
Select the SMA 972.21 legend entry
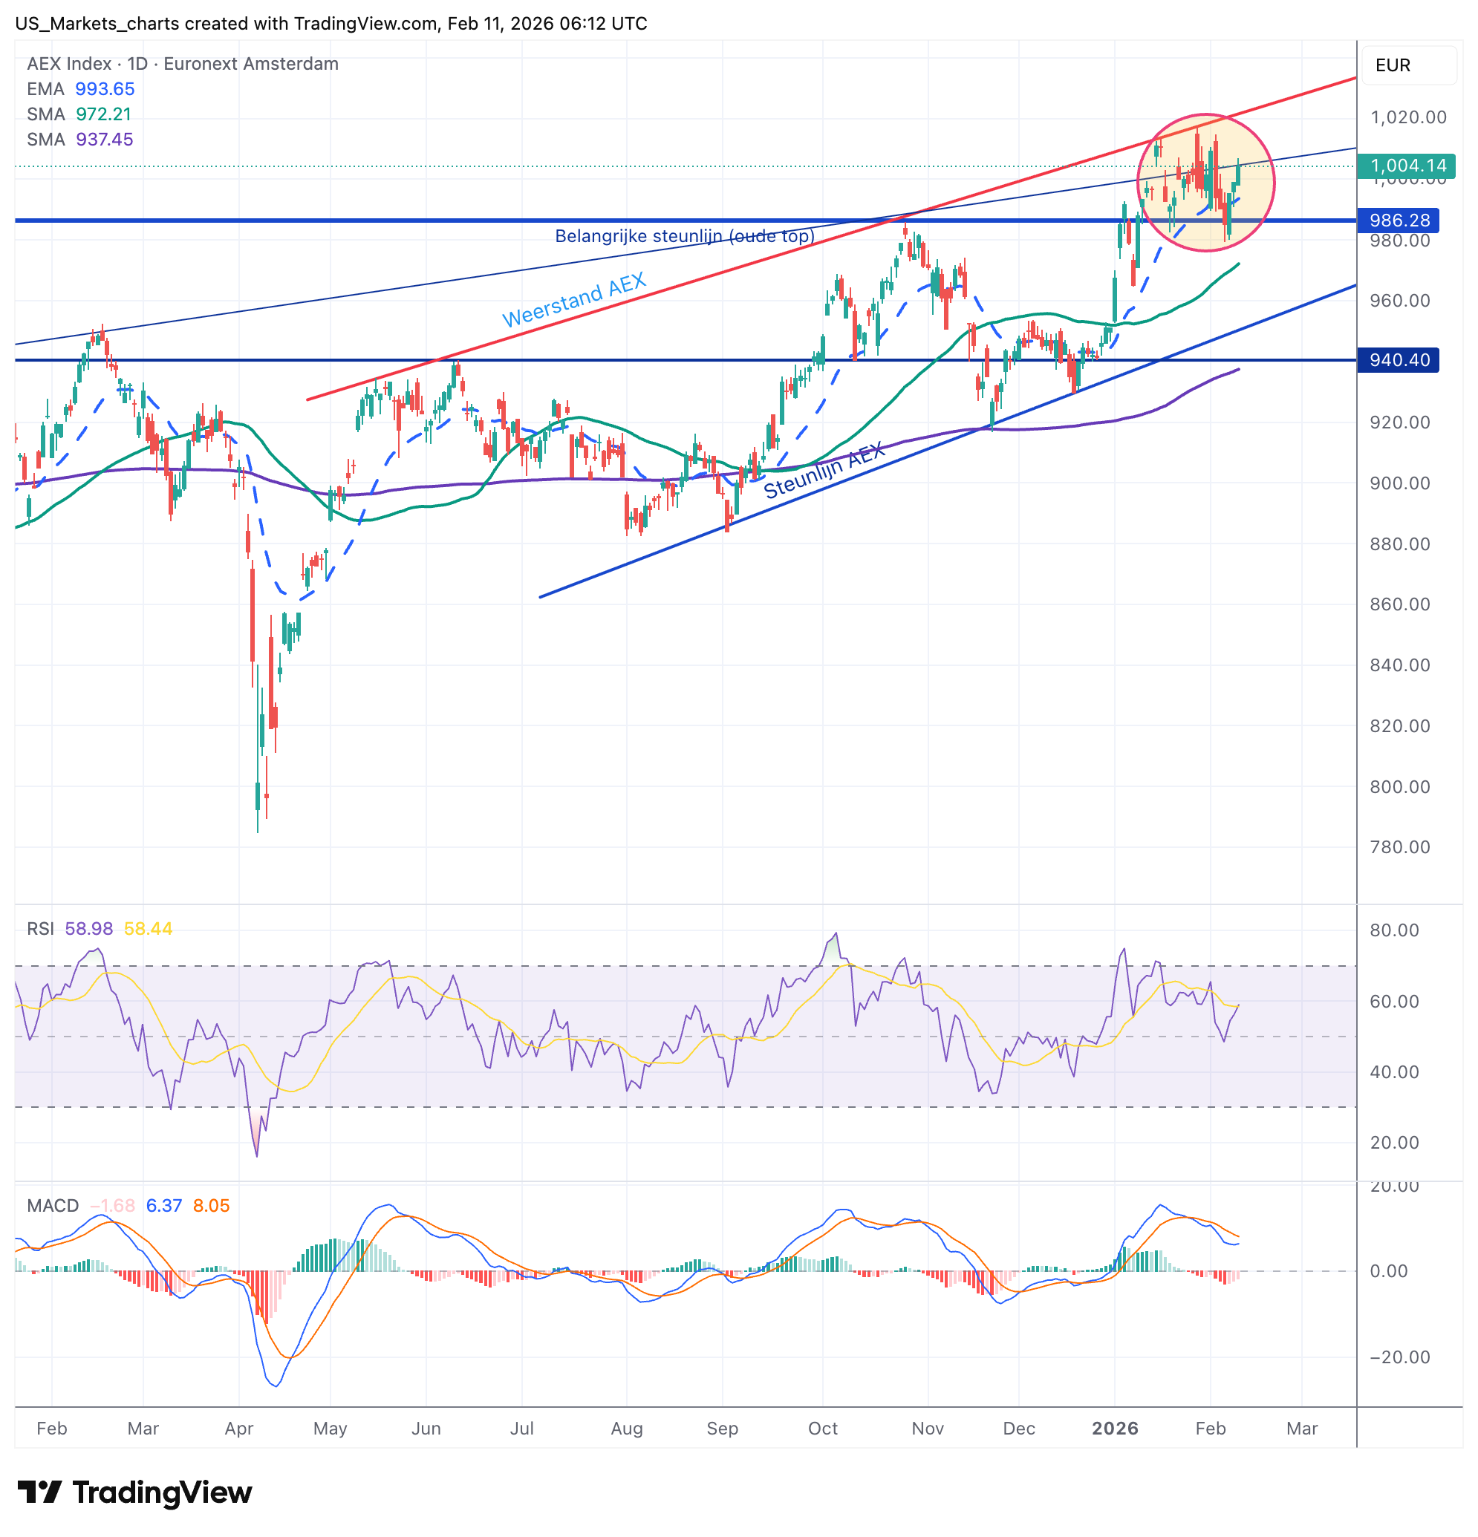(x=79, y=114)
